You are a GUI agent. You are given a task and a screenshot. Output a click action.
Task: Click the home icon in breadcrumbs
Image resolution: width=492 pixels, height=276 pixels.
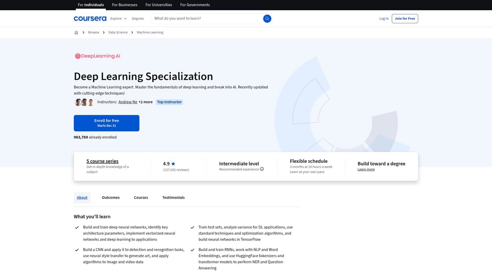pos(76,32)
